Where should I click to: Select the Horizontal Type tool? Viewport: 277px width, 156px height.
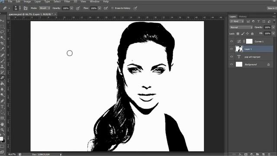(x=2, y=107)
